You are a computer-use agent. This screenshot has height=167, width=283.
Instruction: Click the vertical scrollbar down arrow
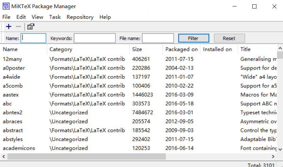coord(280,149)
